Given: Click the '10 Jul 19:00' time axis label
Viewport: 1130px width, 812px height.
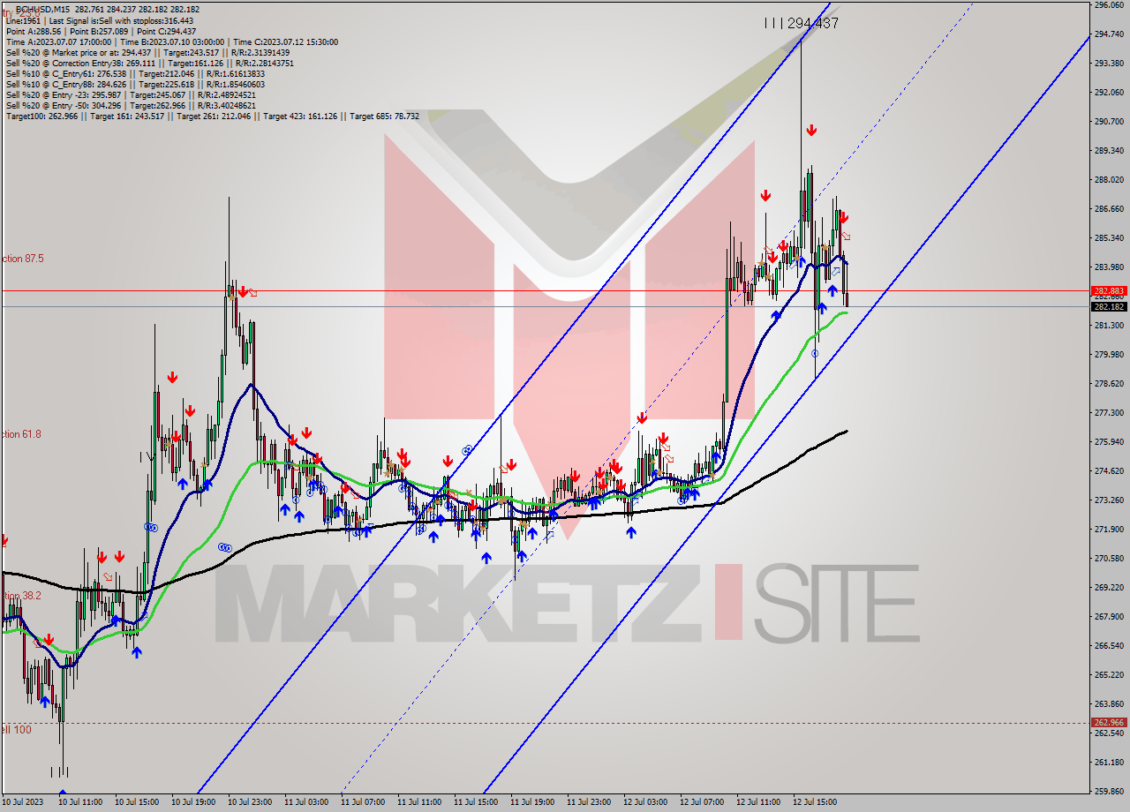Looking at the screenshot, I should [x=194, y=802].
